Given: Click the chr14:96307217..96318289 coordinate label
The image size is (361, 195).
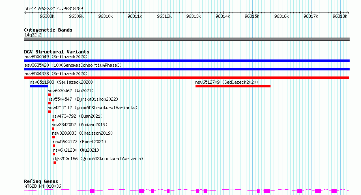Looking at the screenshot, I should pyautogui.click(x=54, y=9).
